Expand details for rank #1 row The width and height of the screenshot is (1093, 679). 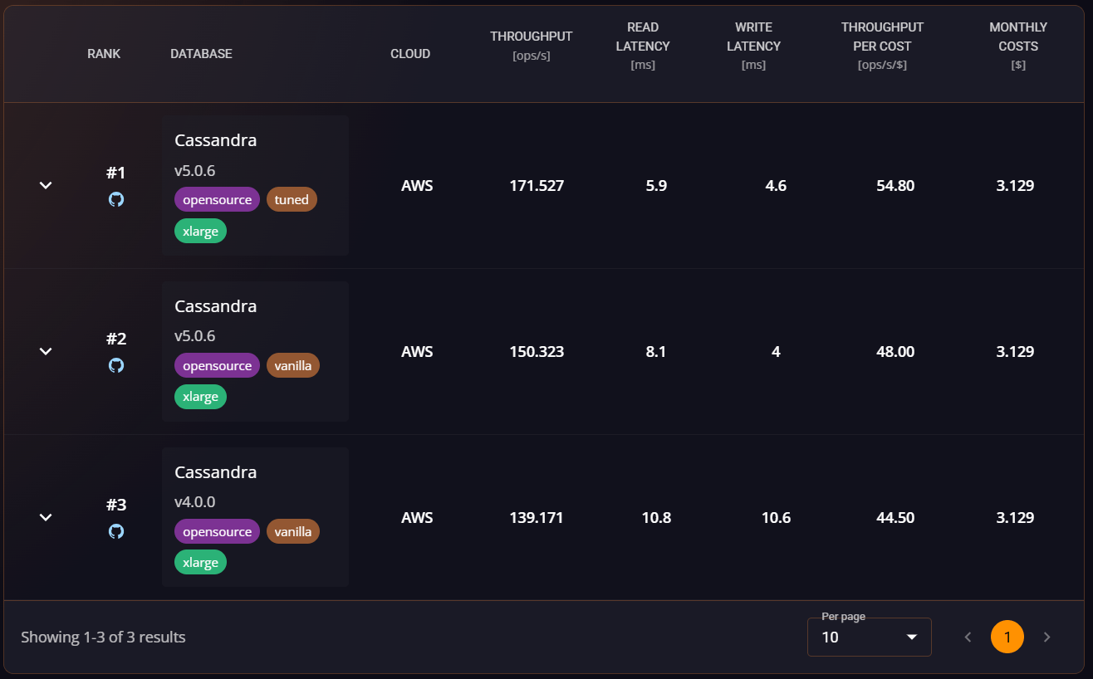(x=46, y=186)
